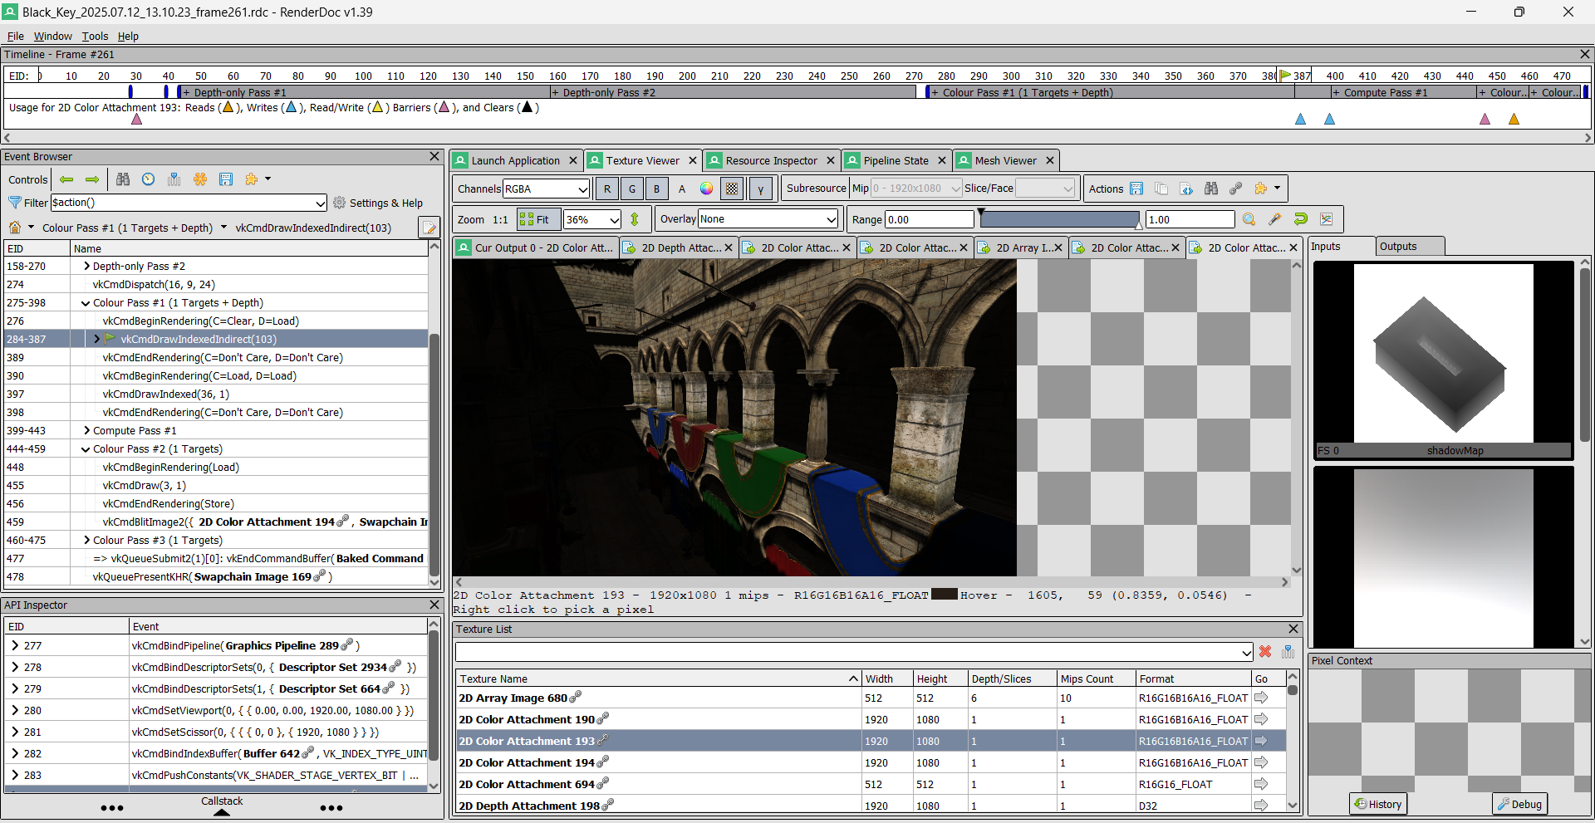The image size is (1595, 823).
Task: Click the flip vertically green arrow icon
Action: (x=635, y=219)
